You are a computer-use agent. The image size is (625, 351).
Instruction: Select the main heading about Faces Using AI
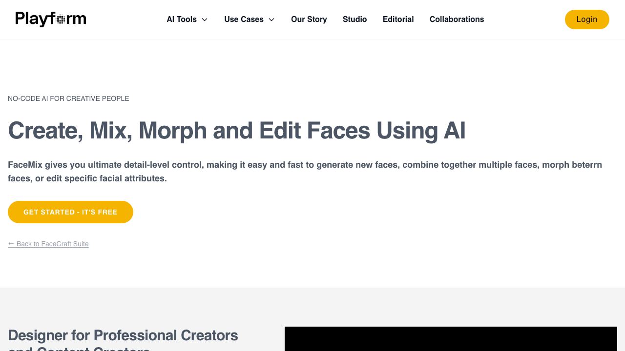pyautogui.click(x=237, y=131)
